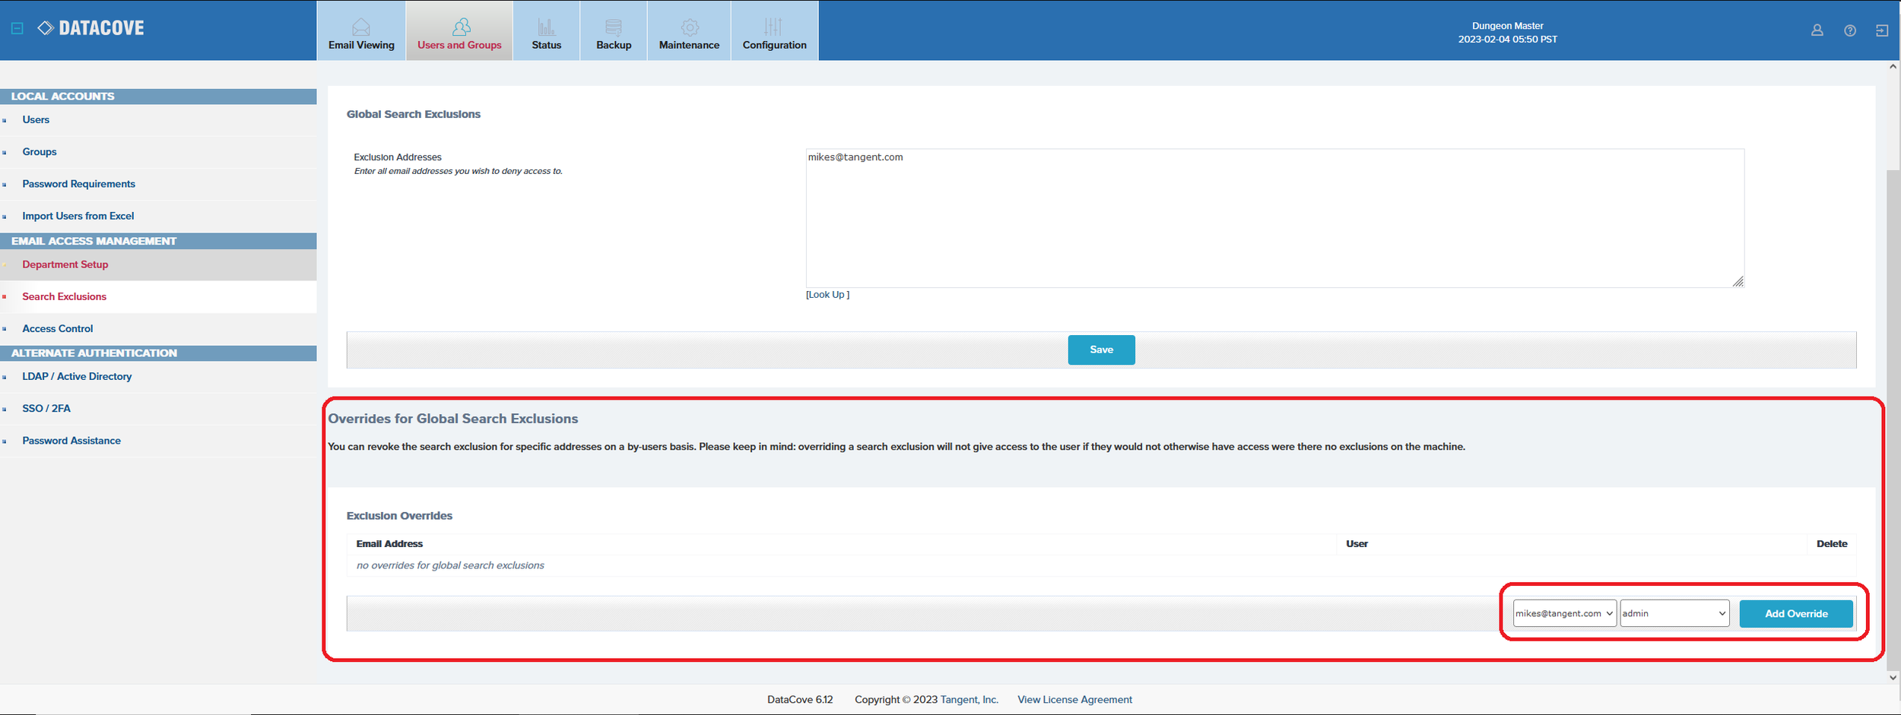Click the user profile icon in header
The image size is (1901, 715).
[x=1817, y=30]
